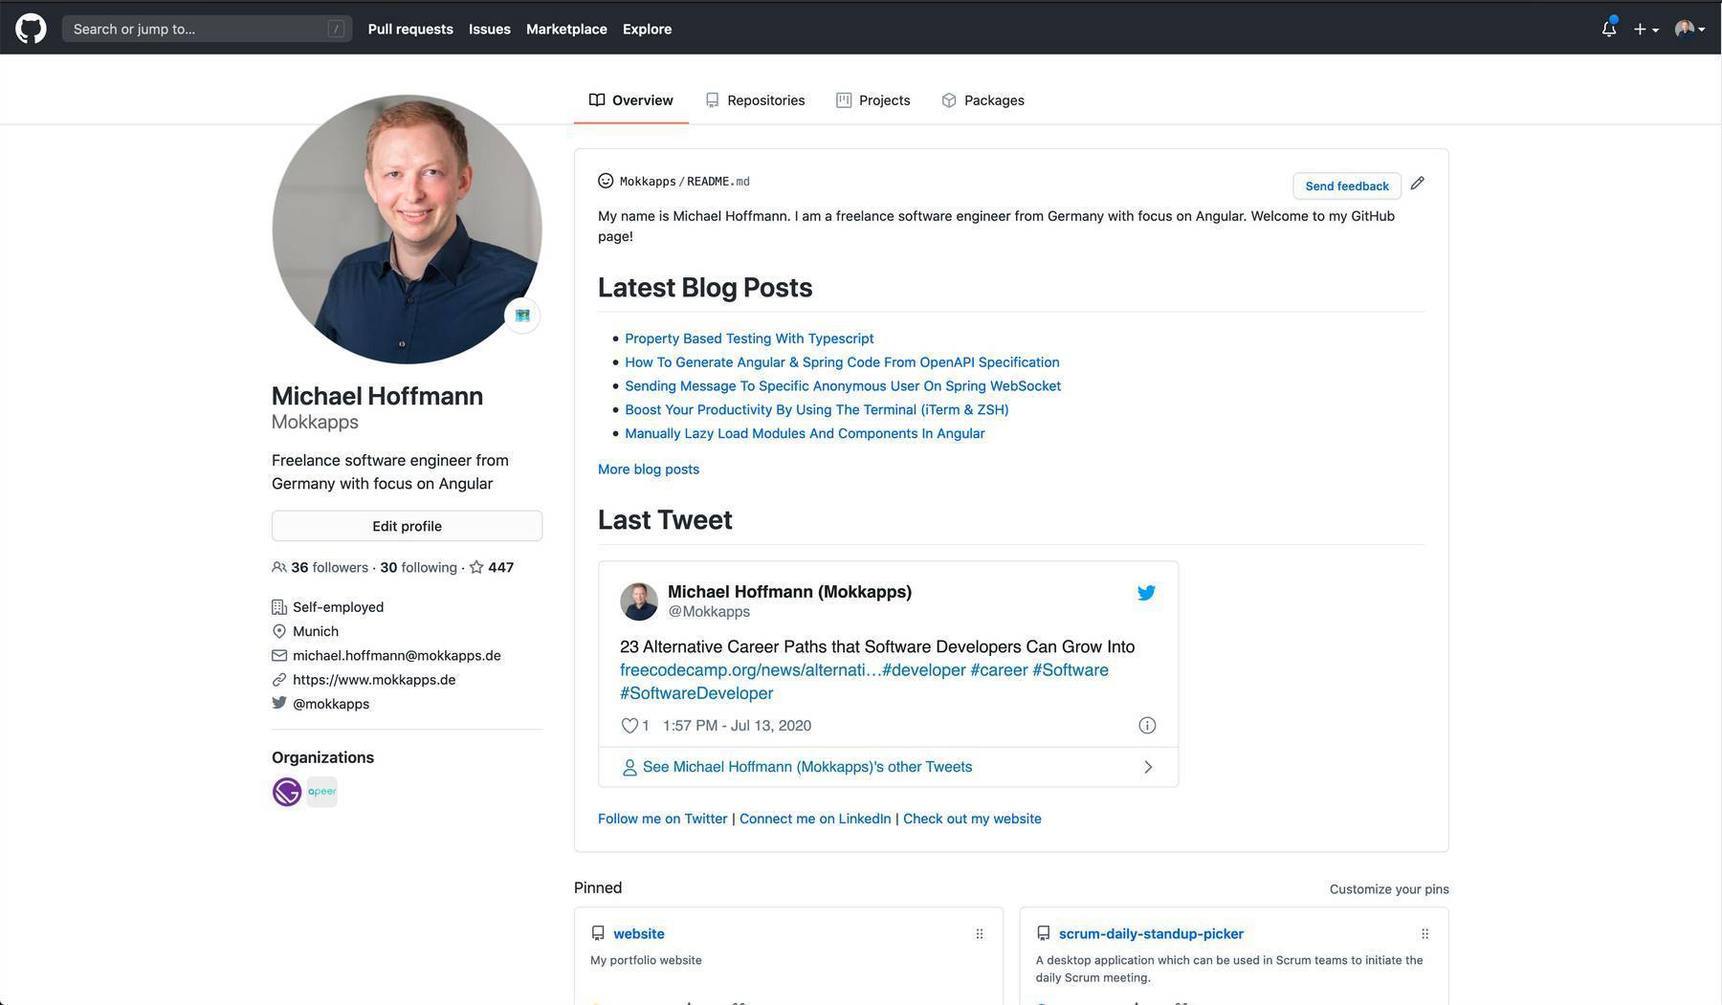Viewport: 1722px width, 1005px height.
Task: Switch to the Packages tab
Action: pos(982,100)
